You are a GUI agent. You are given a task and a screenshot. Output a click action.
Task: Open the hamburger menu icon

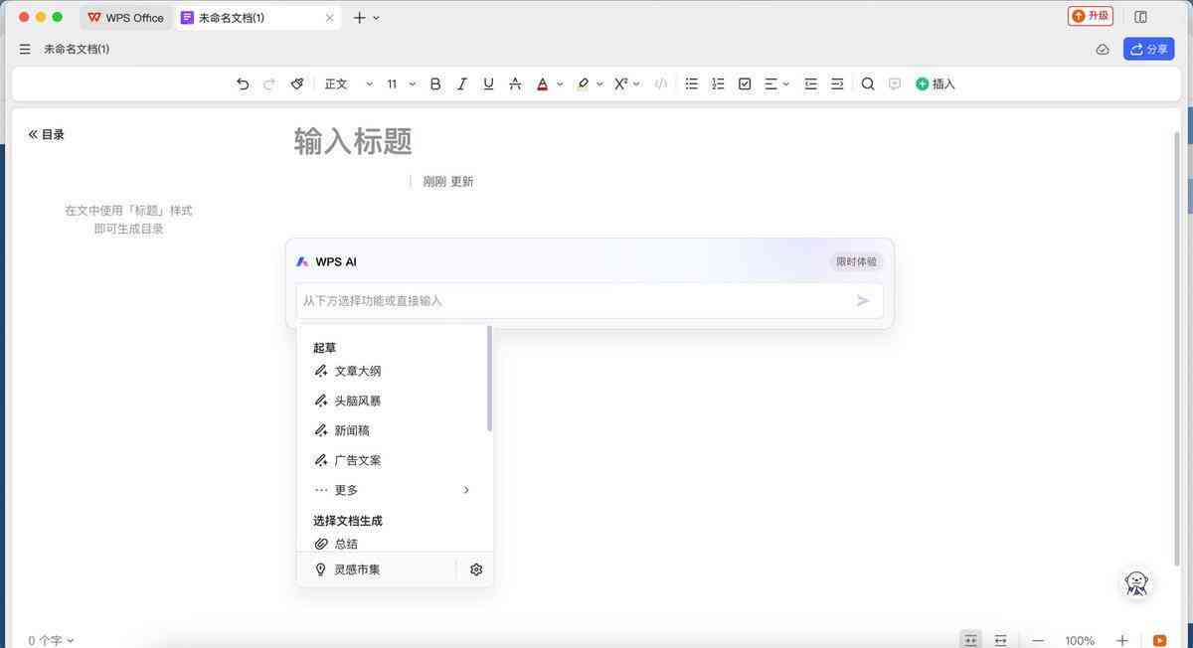(x=25, y=49)
